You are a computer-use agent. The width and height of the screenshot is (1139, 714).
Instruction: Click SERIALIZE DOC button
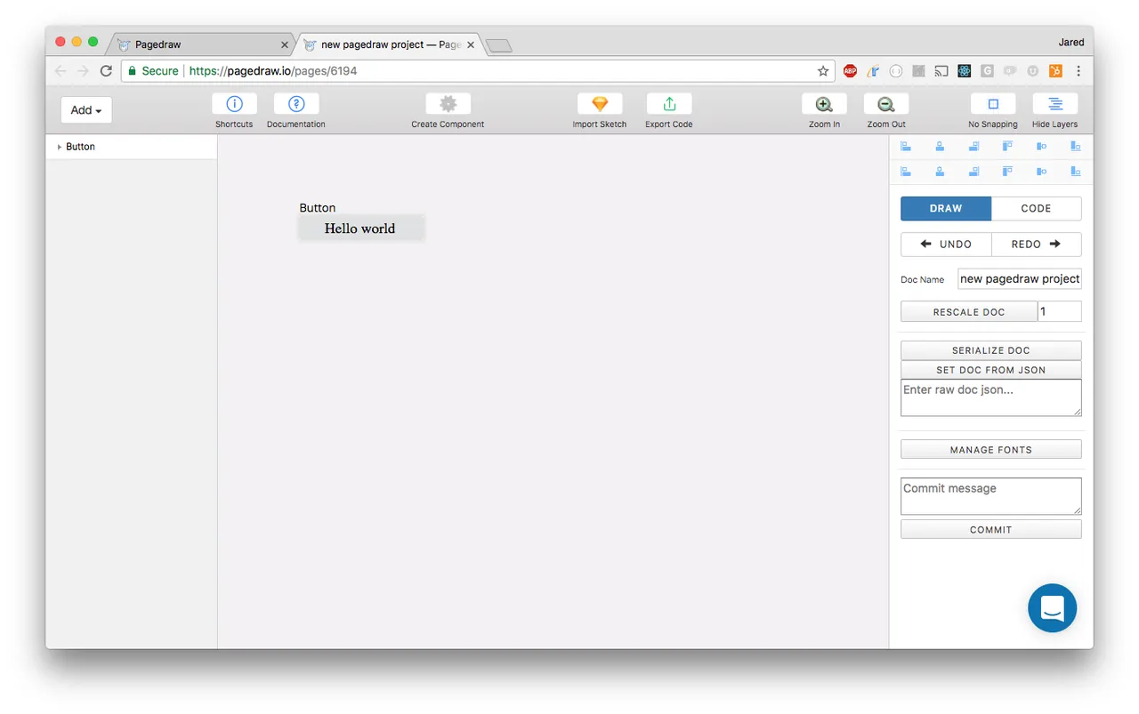(x=991, y=350)
